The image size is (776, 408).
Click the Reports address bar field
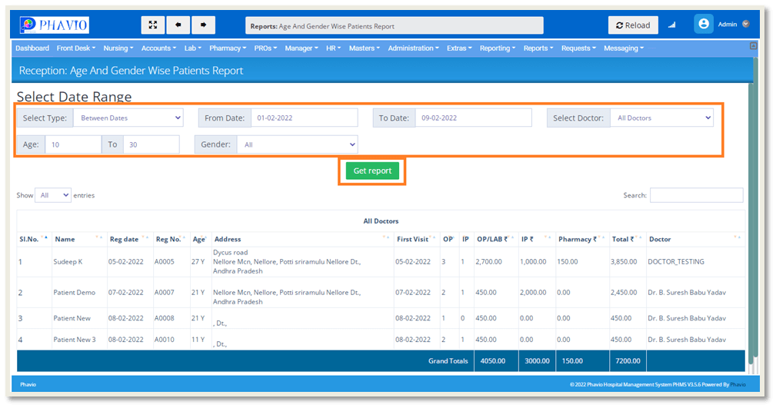point(394,25)
